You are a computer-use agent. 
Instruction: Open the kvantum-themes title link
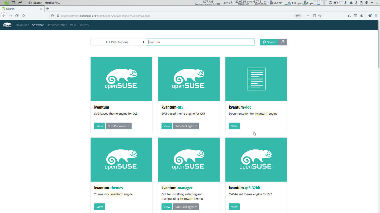click(108, 188)
